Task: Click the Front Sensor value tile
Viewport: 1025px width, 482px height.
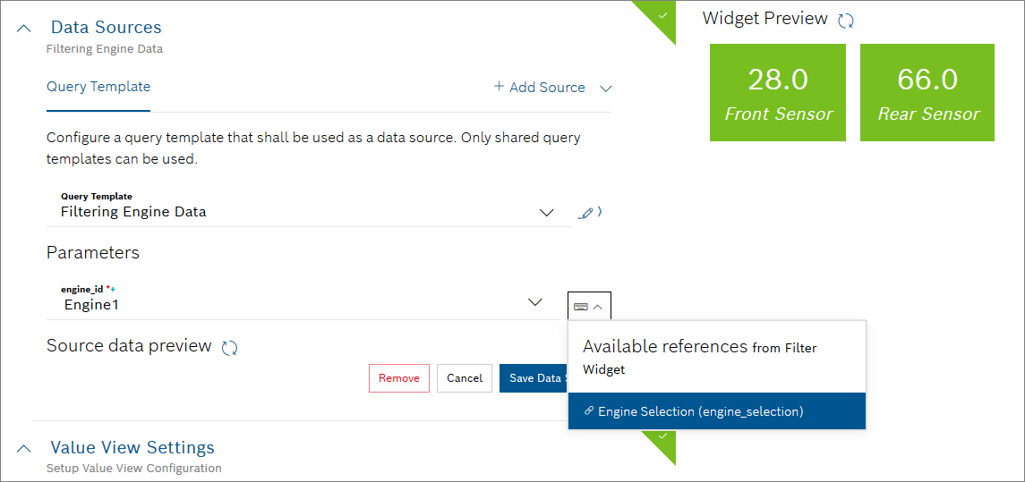Action: click(778, 92)
